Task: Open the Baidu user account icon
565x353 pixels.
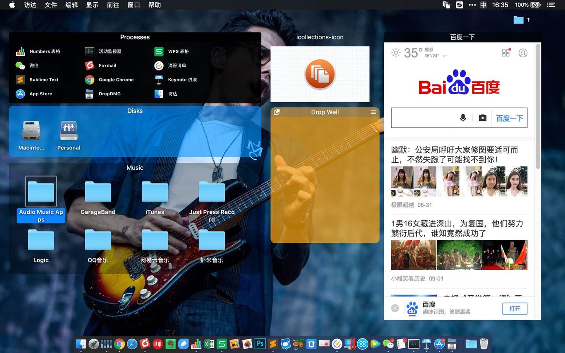Action: pyautogui.click(x=523, y=53)
